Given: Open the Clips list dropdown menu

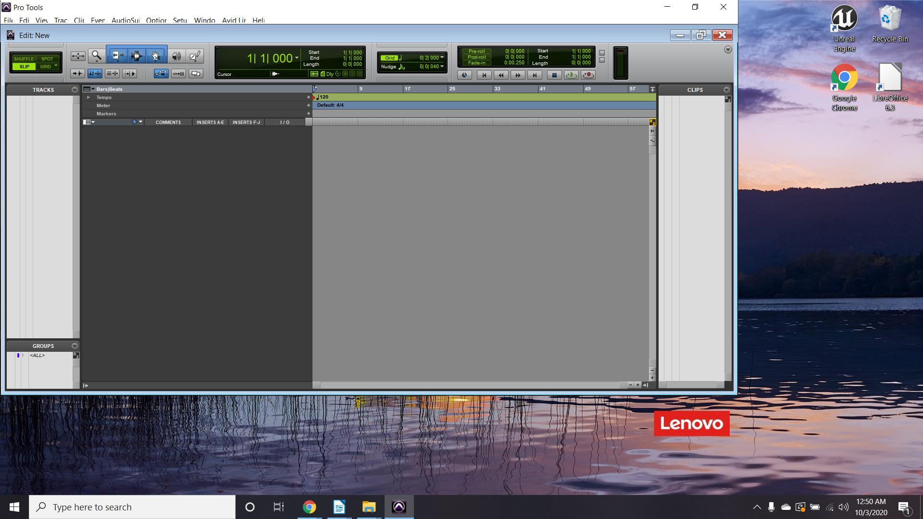Looking at the screenshot, I should 726,90.
